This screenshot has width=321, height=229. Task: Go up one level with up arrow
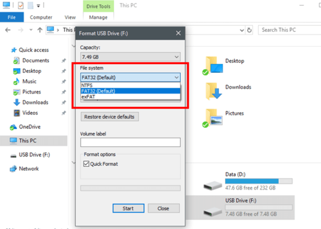[40, 30]
